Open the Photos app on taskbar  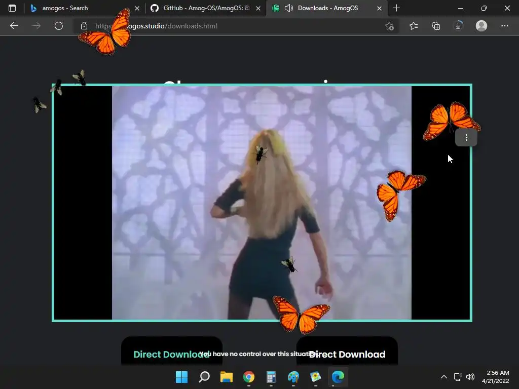(x=315, y=377)
